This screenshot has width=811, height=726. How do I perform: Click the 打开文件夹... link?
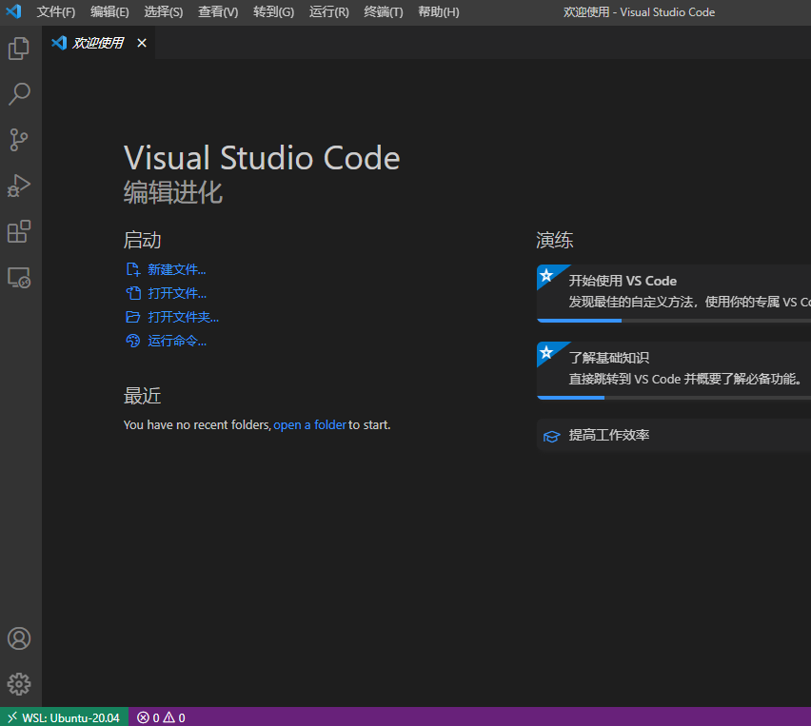pyautogui.click(x=183, y=317)
